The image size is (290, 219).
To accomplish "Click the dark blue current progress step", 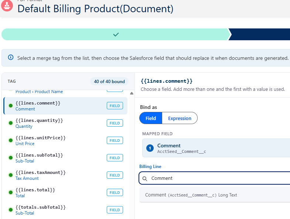I will (260, 34).
